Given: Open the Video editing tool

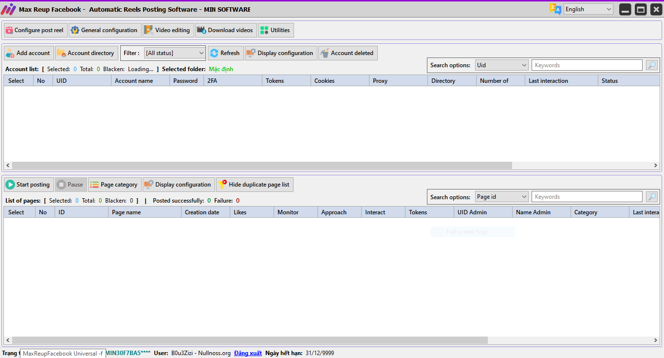Looking at the screenshot, I should pyautogui.click(x=168, y=30).
